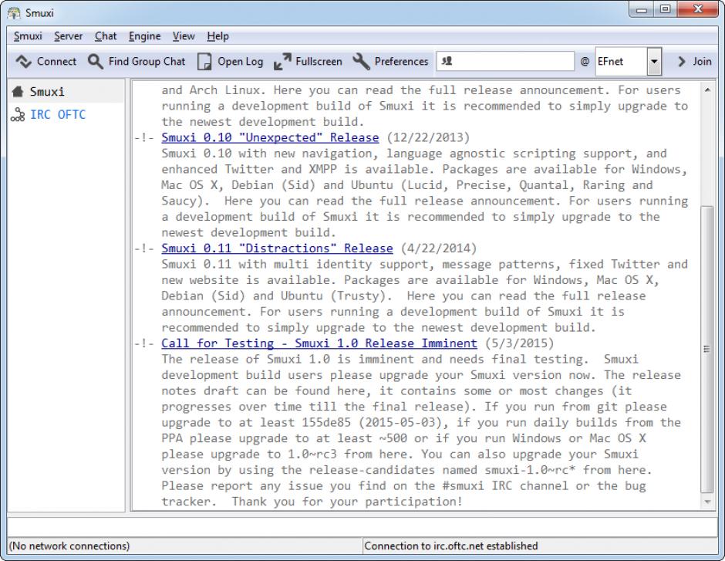Click the Join chevron icon
The height and width of the screenshot is (561, 725).
point(681,62)
